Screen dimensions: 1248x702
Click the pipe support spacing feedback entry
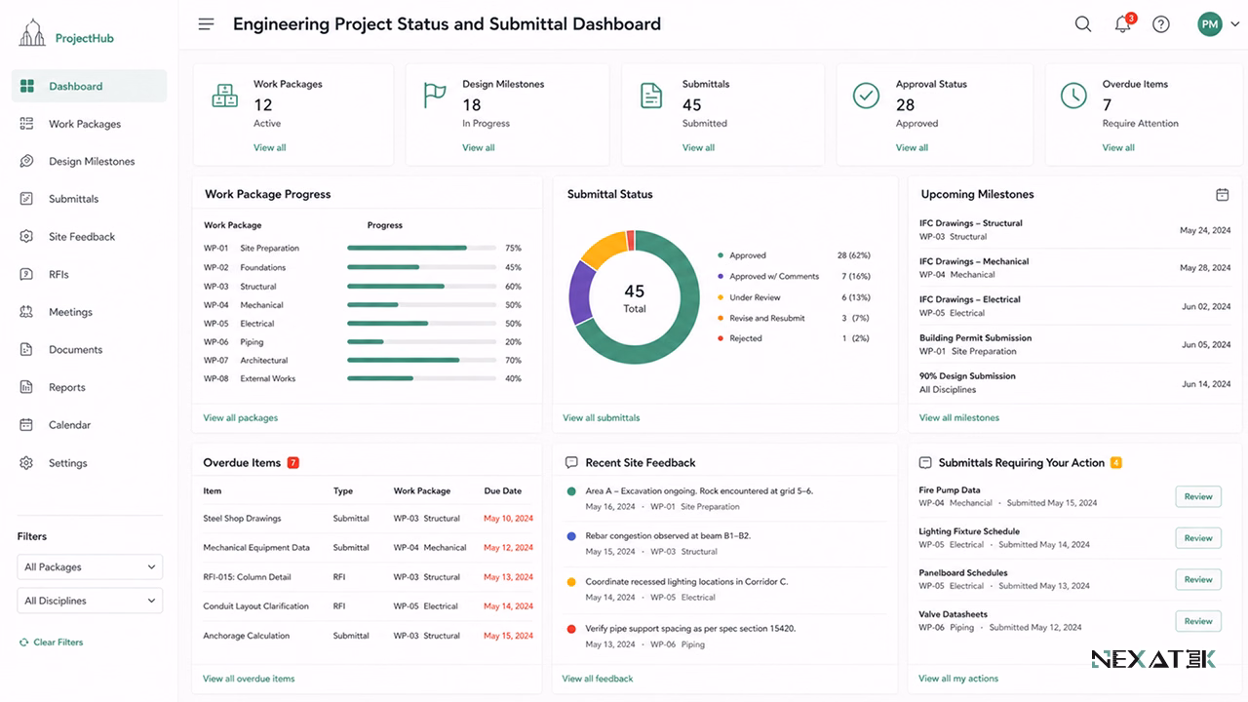726,636
